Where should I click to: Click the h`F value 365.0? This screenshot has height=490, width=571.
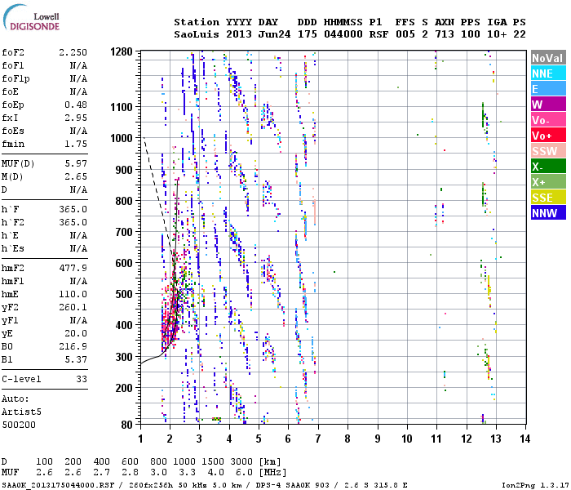tap(73, 209)
